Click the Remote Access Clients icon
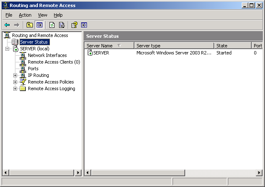Viewport: 265px width, 187px height. (x=23, y=62)
